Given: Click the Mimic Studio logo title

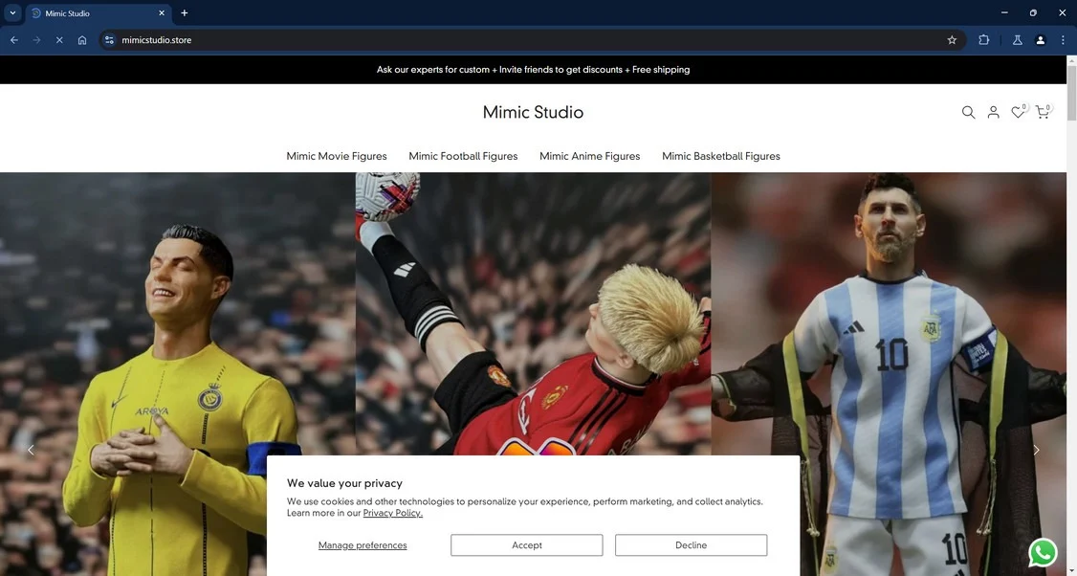Looking at the screenshot, I should (x=533, y=112).
